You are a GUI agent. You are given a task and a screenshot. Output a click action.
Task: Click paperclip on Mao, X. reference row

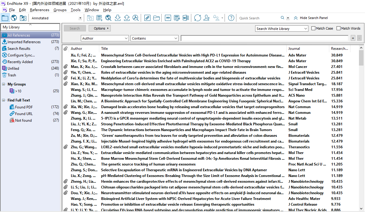click(65, 67)
